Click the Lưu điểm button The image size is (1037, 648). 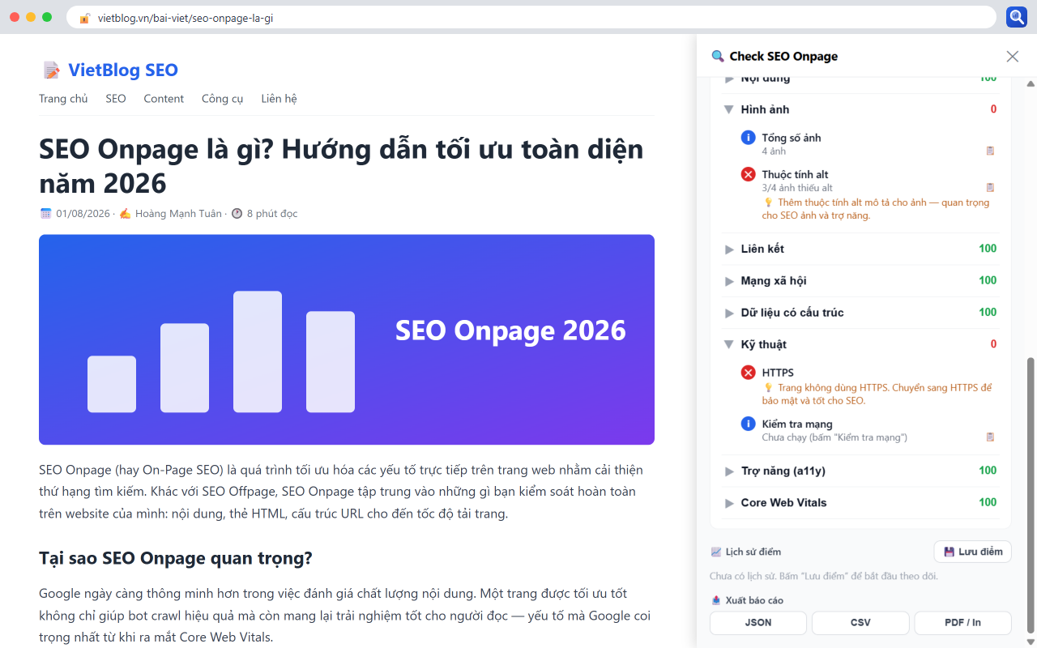(x=973, y=552)
